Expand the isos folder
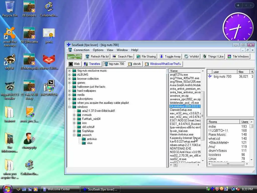This screenshot has width=257, height=193. [x=74, y=123]
